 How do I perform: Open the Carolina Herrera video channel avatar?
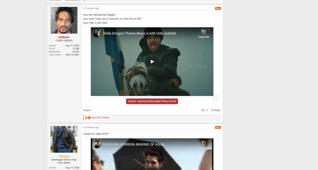click(97, 144)
